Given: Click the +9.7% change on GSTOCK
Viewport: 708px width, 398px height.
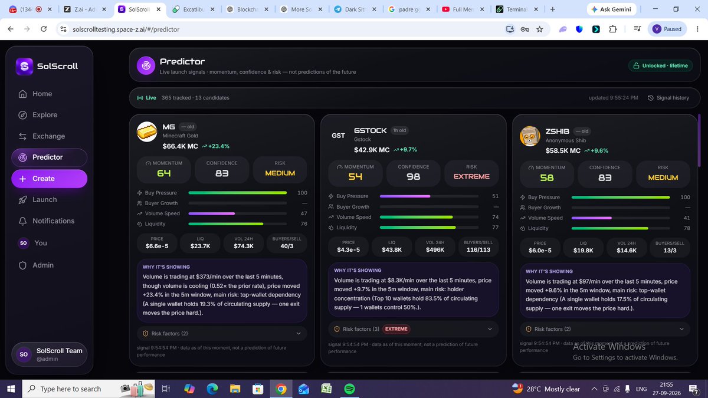Looking at the screenshot, I should [x=407, y=150].
